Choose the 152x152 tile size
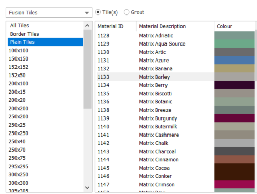 [x=46, y=67]
